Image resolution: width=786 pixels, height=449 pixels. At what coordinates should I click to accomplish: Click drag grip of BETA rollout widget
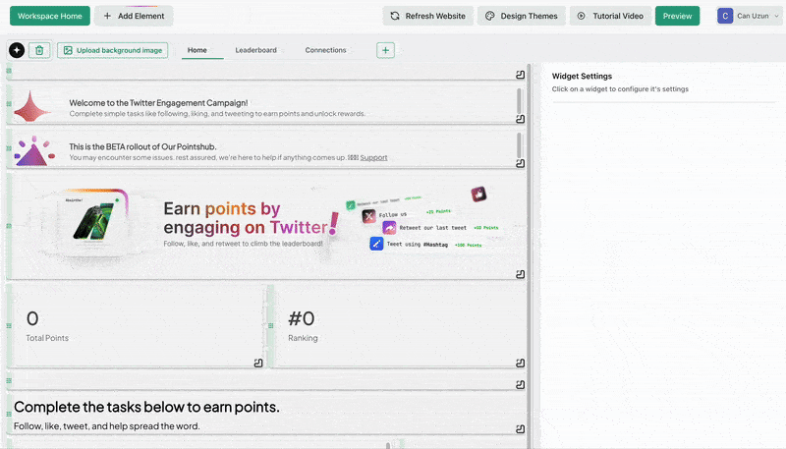point(9,148)
